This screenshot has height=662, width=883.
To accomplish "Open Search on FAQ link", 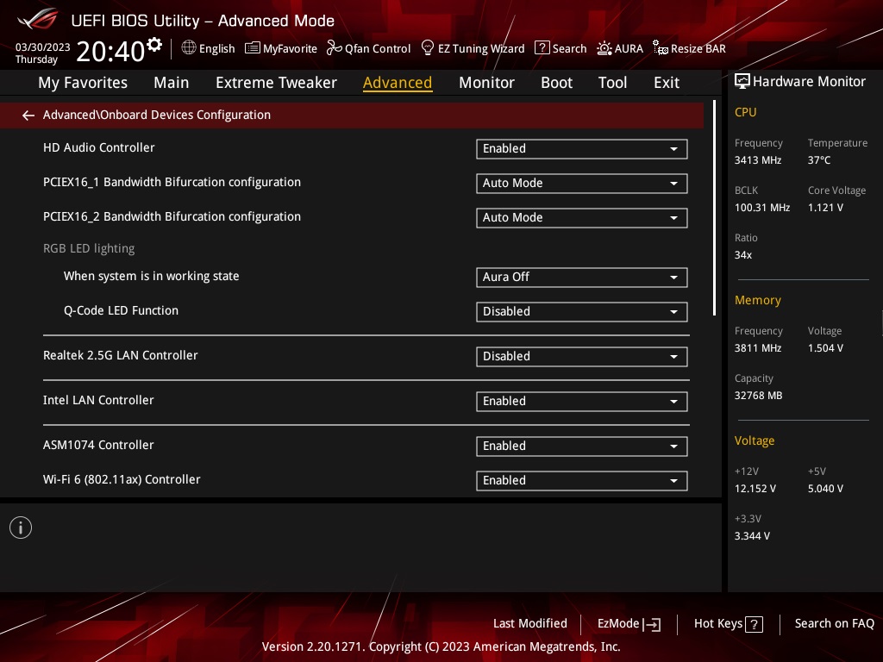I will coord(834,624).
